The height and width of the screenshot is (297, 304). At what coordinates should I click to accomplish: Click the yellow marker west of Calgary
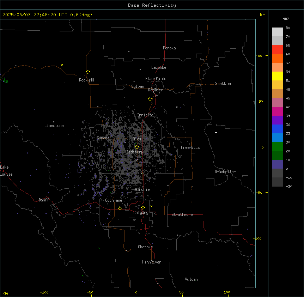tap(120, 208)
